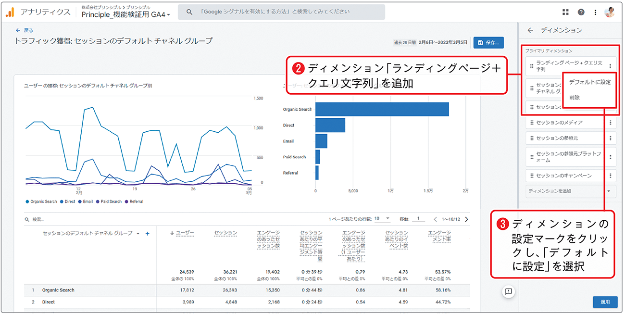Click the Organic Search bar in the bar chart
The width and height of the screenshot is (625, 314).
click(x=382, y=109)
